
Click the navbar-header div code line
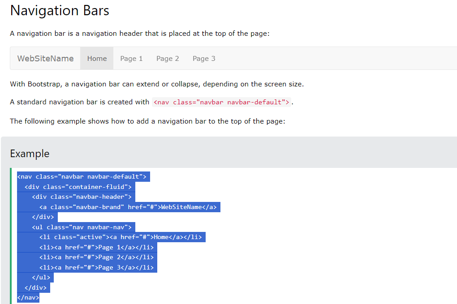pos(82,197)
